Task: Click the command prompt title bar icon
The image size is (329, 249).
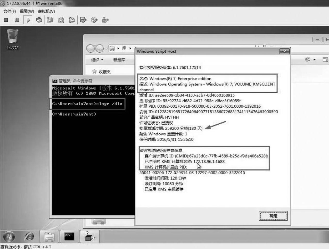Action: click(x=55, y=81)
